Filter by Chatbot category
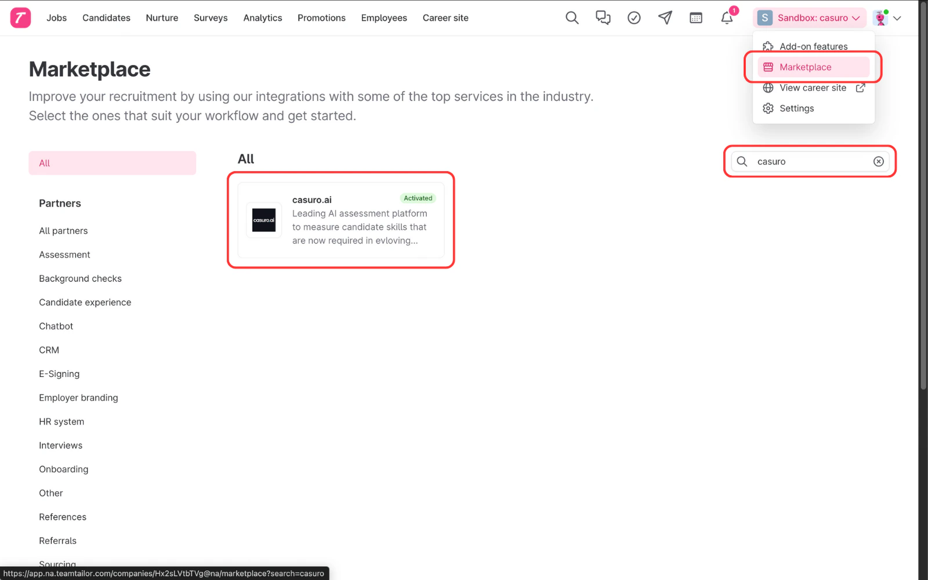This screenshot has height=580, width=928. [x=56, y=326]
